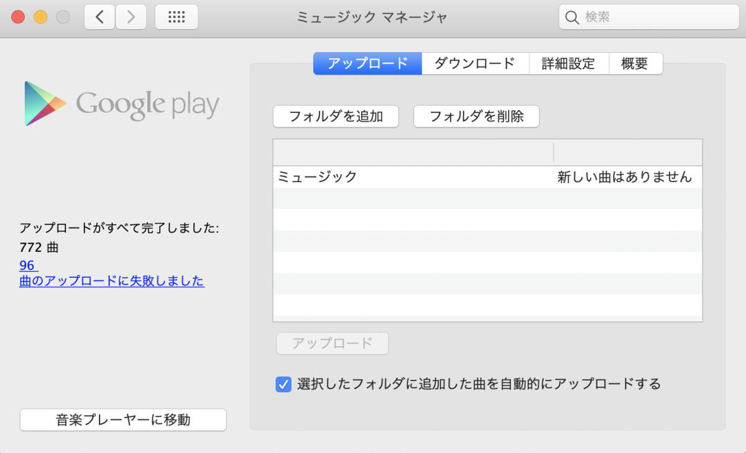746x453 pixels.
Task: Click アップロードがすべて完了しました text
Action: [x=119, y=229]
